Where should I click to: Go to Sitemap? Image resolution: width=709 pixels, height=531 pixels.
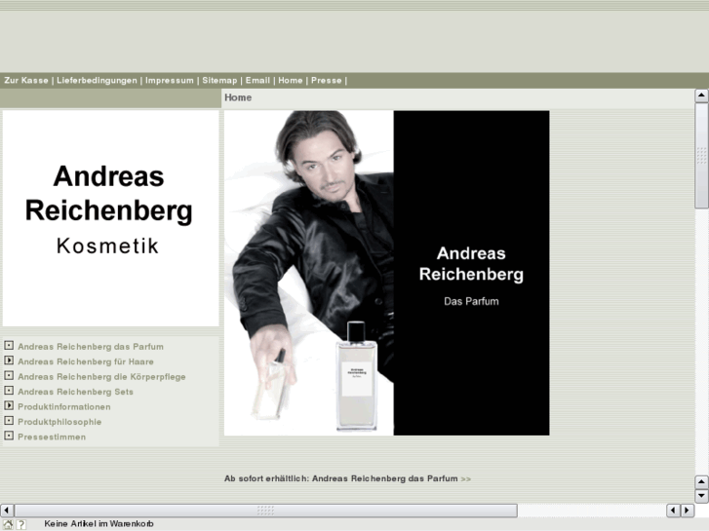219,81
